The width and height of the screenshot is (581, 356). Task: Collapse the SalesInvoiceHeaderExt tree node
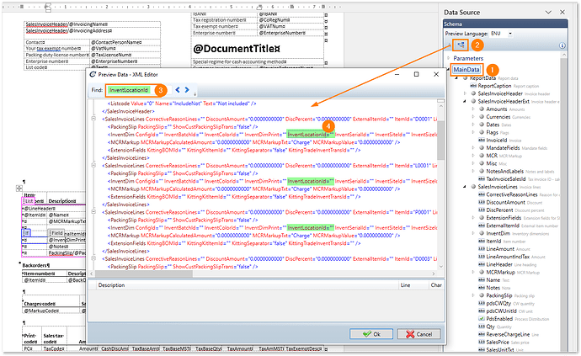coord(465,101)
